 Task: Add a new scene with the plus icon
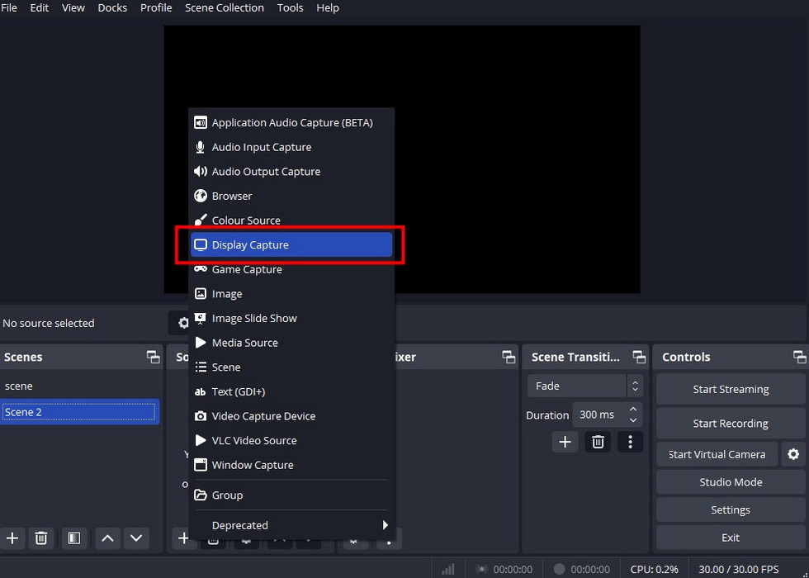click(x=12, y=538)
